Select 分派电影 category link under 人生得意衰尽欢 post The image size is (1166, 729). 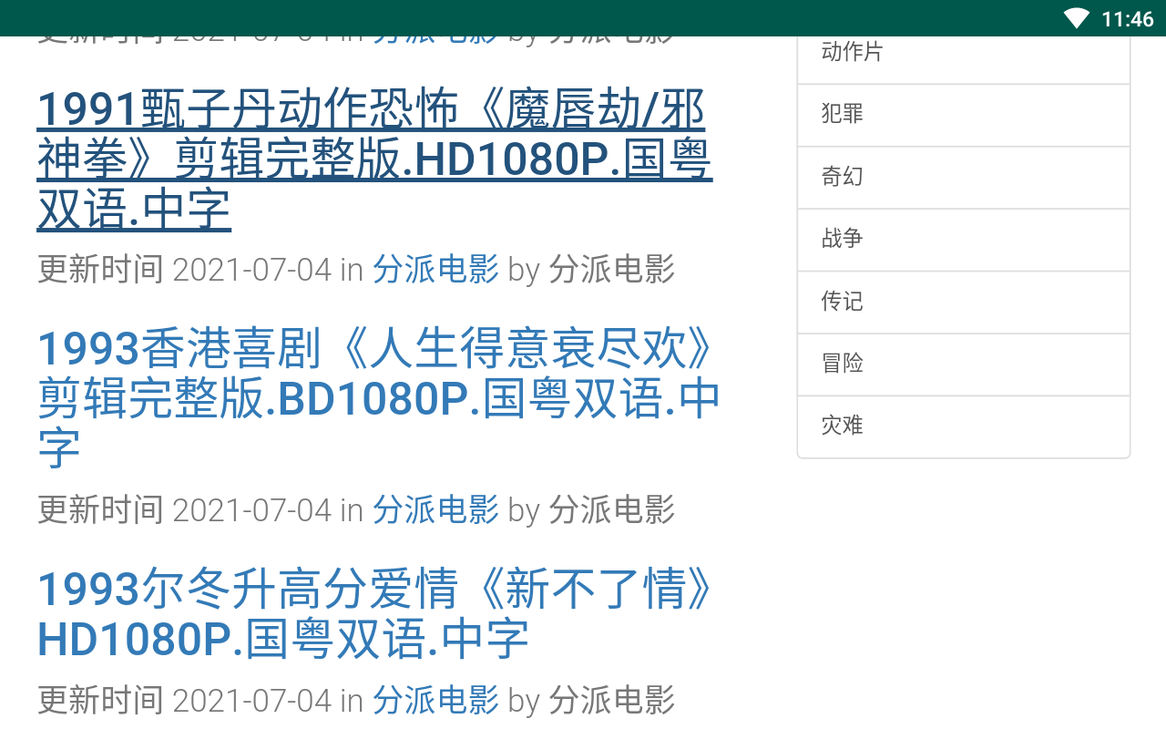[x=435, y=509]
